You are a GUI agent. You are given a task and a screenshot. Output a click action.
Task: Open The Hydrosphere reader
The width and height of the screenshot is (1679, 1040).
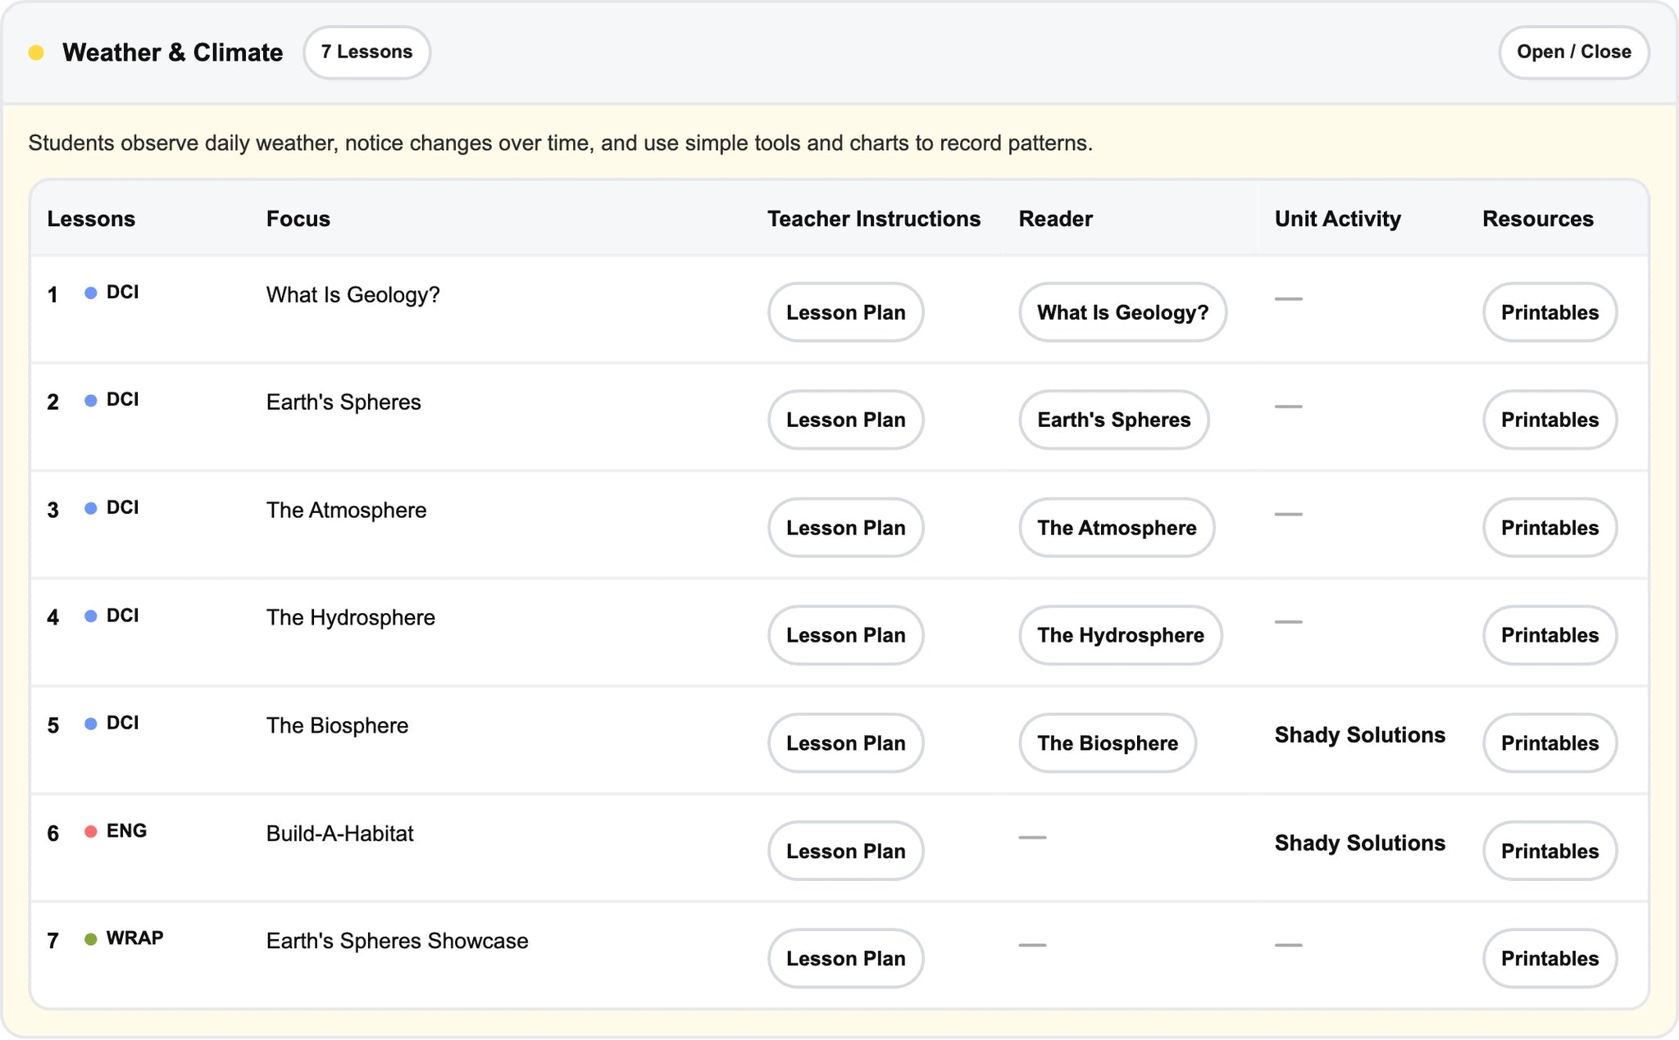1121,635
